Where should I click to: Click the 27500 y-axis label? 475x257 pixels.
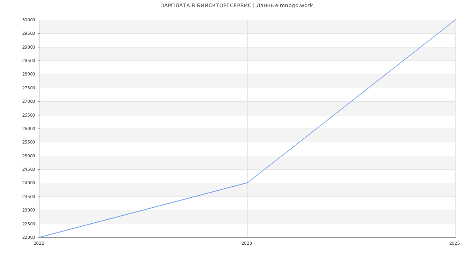coord(28,88)
